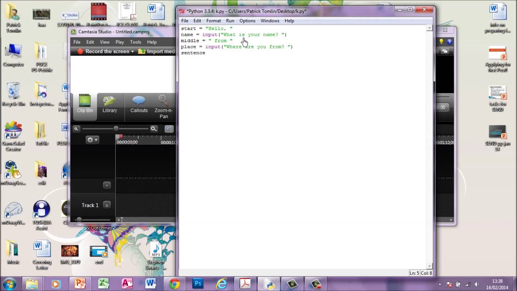Open the IDLE Windows menu
This screenshot has width=517, height=291.
270,21
